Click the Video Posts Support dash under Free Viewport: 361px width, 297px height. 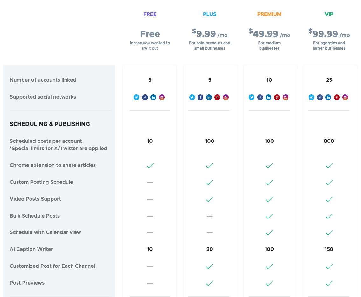coord(150,199)
